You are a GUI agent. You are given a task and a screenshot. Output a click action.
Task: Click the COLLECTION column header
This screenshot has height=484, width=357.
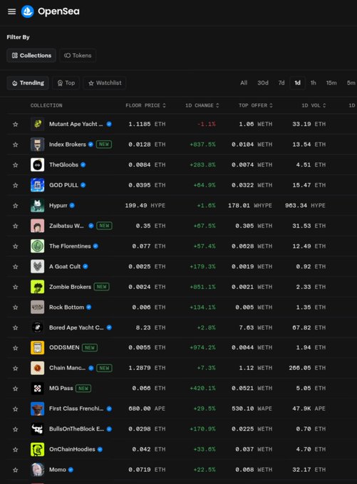pos(46,105)
